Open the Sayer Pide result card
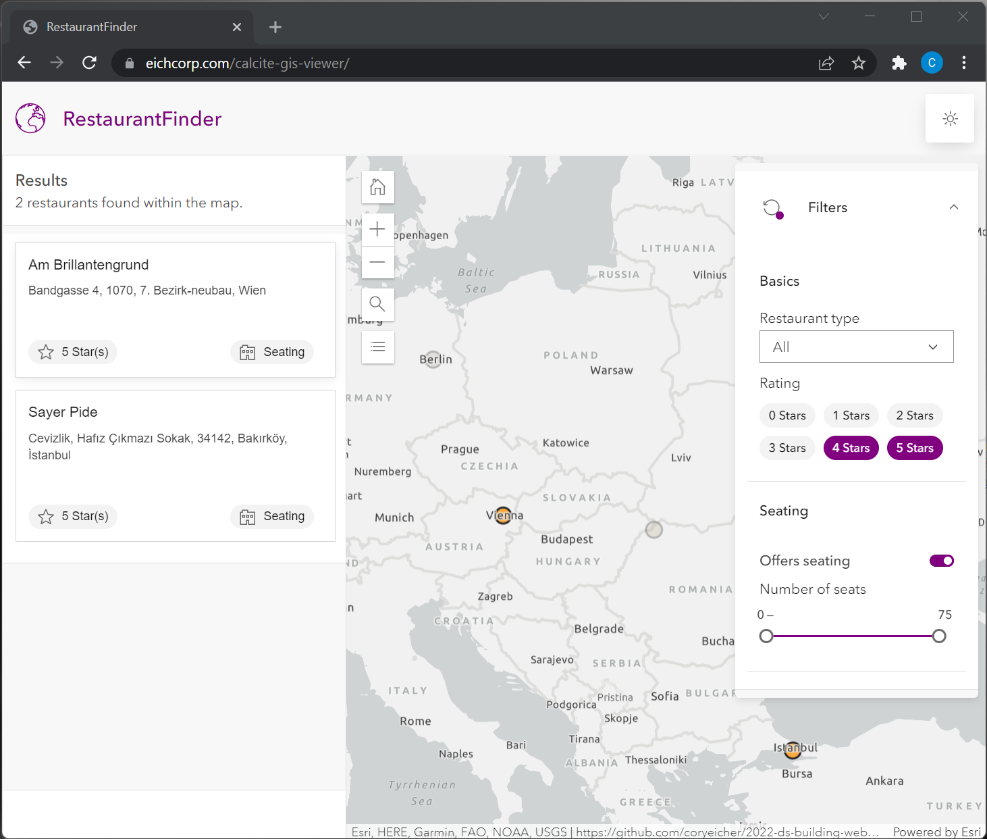Viewport: 987px width, 839px height. 175,465
